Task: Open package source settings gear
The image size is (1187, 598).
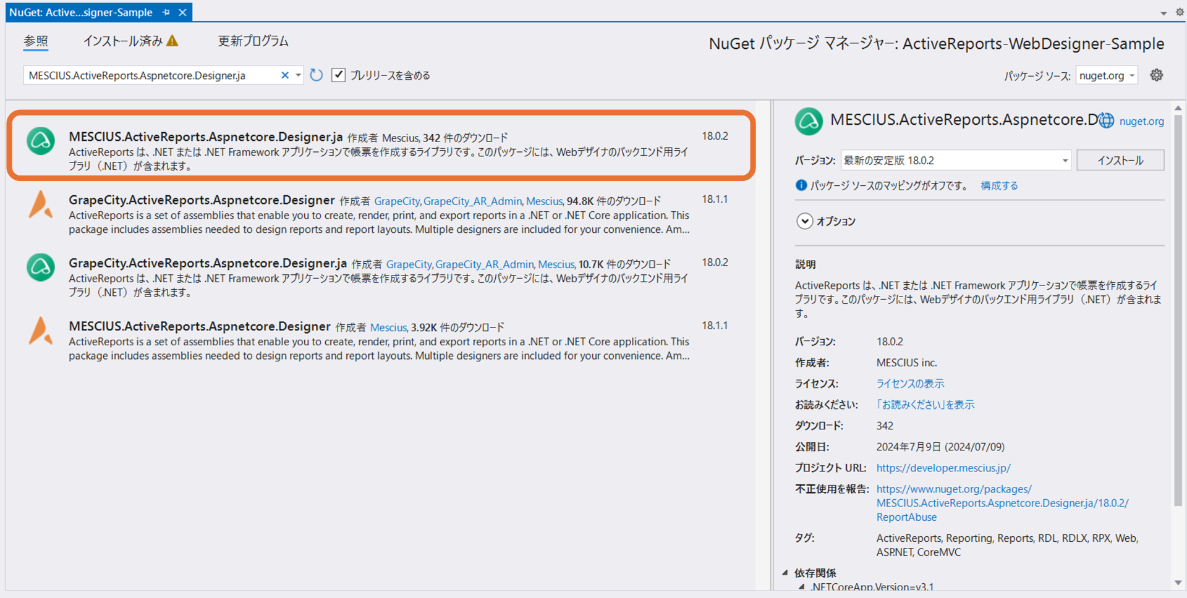Action: [x=1157, y=75]
